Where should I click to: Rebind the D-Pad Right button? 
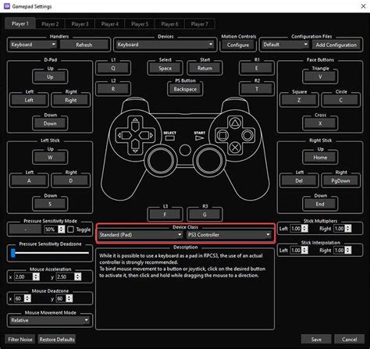pos(71,100)
